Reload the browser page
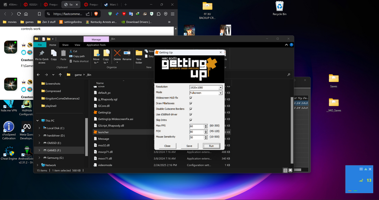 (x=19, y=14)
